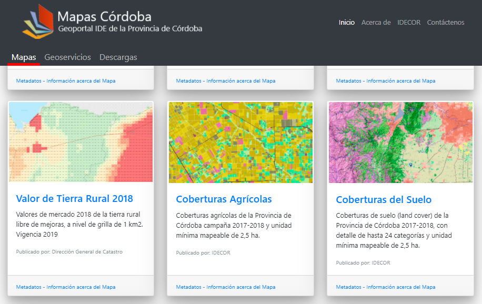Click the Mapas Córdoba logo icon

point(38,22)
